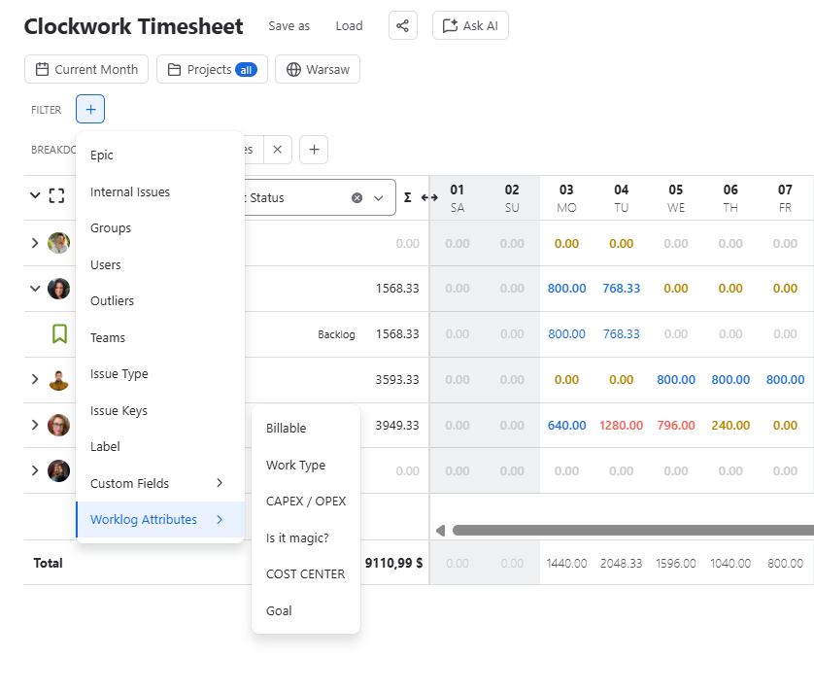Click avatar of user with 3949.33
This screenshot has height=693, width=814.
pos(58,425)
